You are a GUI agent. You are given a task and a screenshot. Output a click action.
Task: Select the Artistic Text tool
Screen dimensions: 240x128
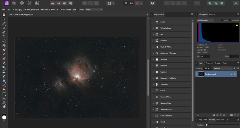point(4,98)
